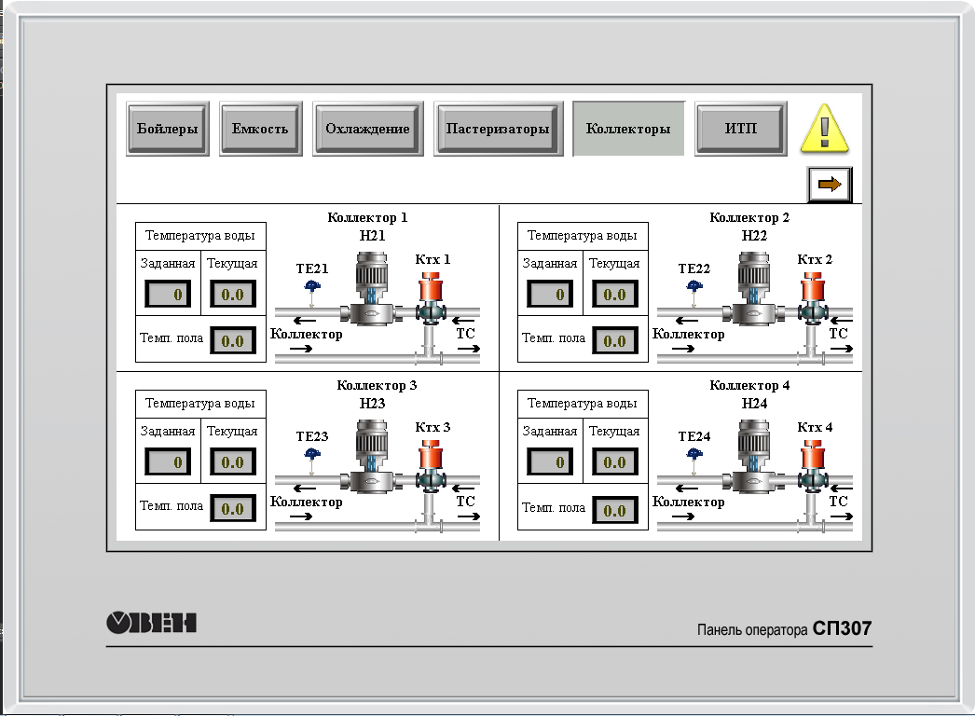Go to the Охлаждение page
Viewport: 975px width, 716px height.
pos(367,129)
